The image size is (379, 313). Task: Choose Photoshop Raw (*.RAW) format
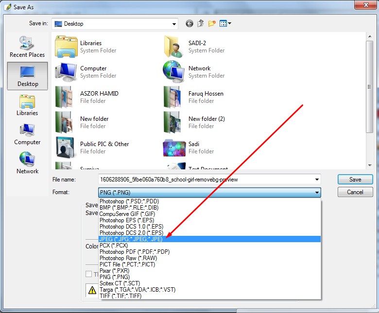coord(209,258)
